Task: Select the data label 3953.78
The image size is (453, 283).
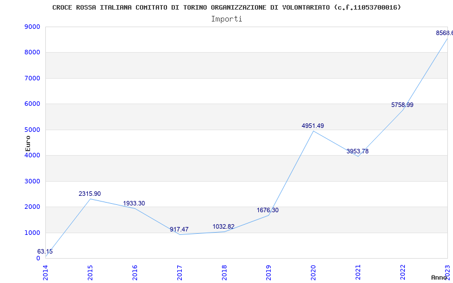Action: tap(358, 151)
